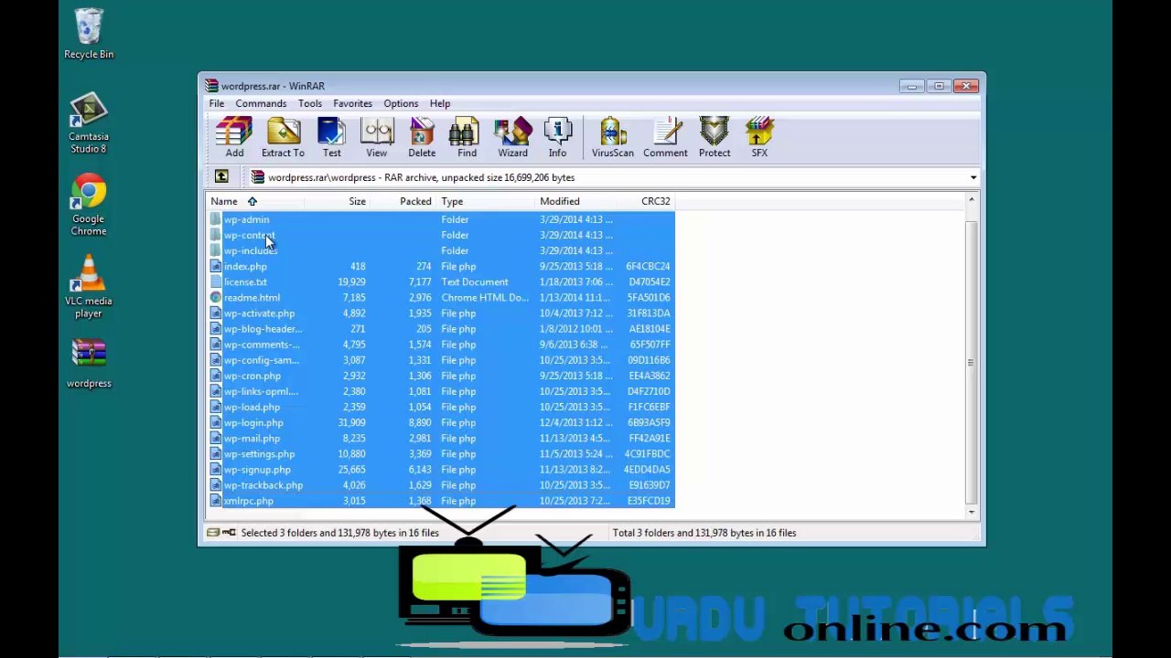This screenshot has width=1171, height=658.
Task: Expand the archive path dropdown
Action: [973, 177]
